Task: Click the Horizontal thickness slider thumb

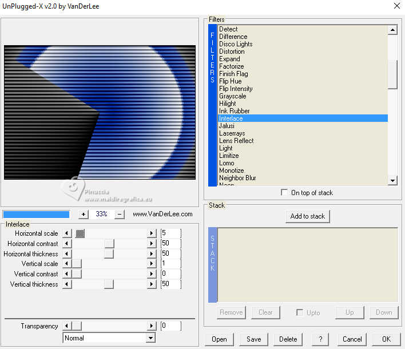Action: pyautogui.click(x=109, y=254)
